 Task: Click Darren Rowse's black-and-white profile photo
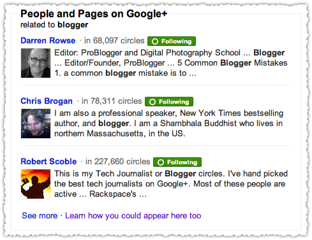(36, 63)
